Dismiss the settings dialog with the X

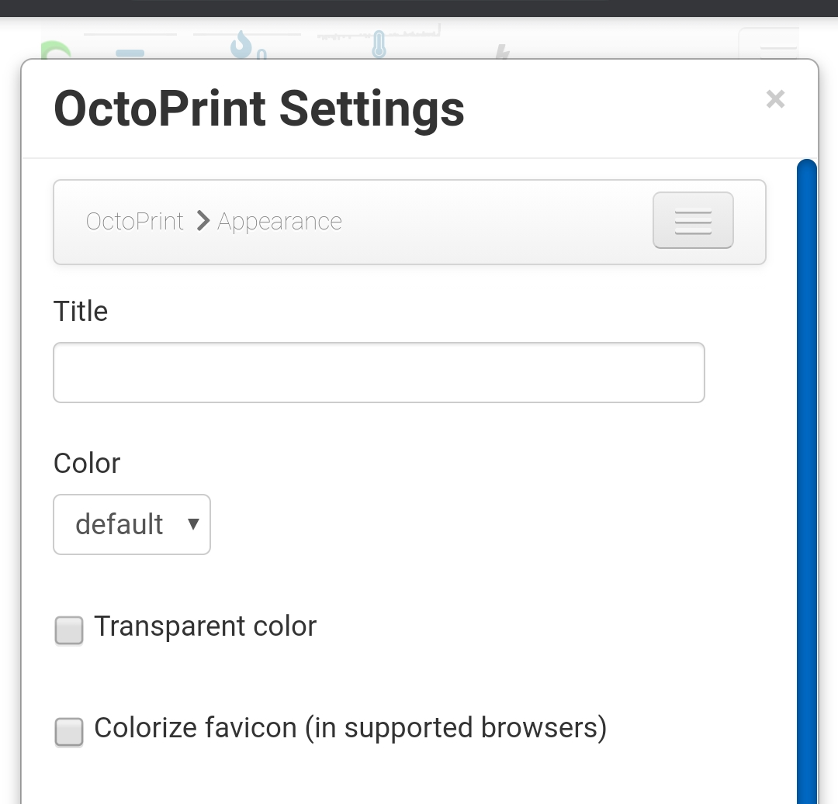point(775,99)
